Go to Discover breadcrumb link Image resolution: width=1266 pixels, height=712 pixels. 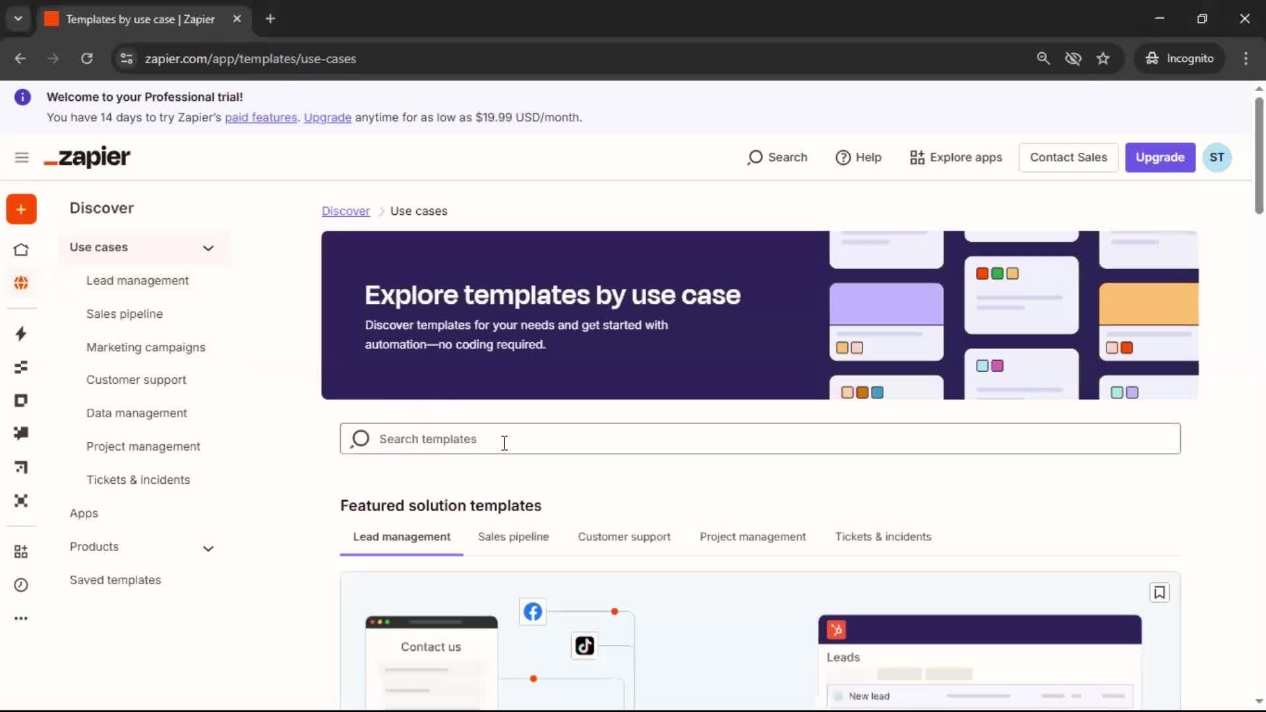(x=346, y=211)
